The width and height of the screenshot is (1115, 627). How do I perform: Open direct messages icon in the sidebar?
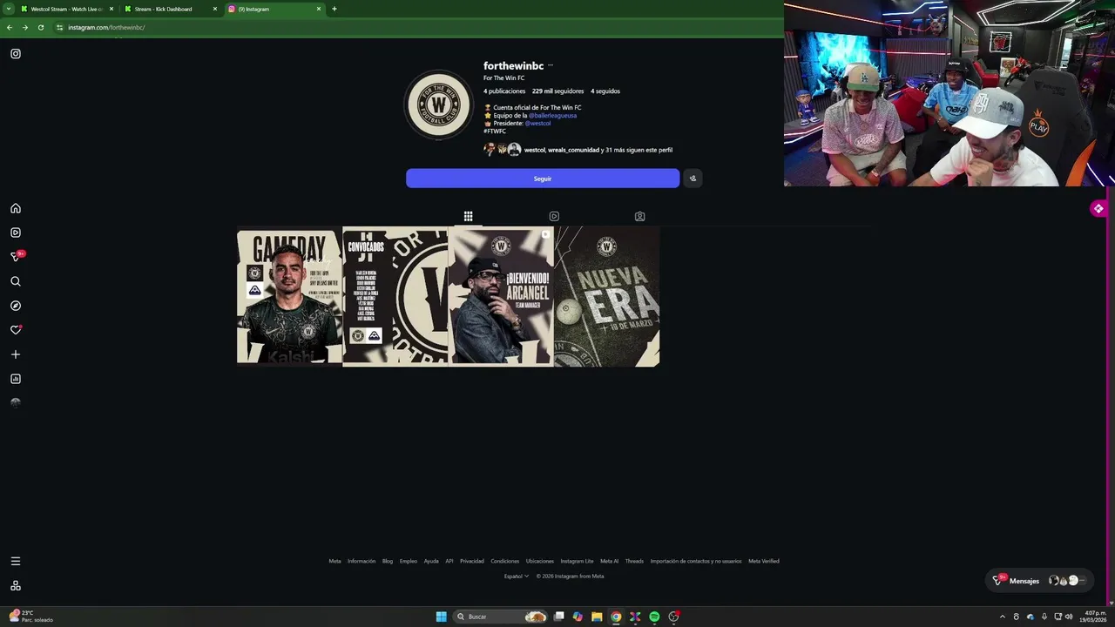point(16,257)
